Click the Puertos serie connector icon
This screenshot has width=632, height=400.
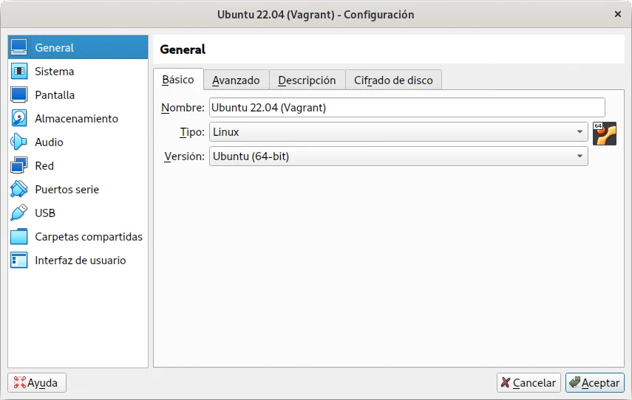pos(19,190)
